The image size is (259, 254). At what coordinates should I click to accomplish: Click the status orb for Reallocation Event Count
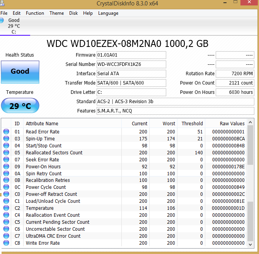click(6, 215)
